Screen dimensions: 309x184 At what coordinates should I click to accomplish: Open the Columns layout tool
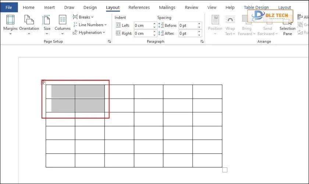pos(63,24)
